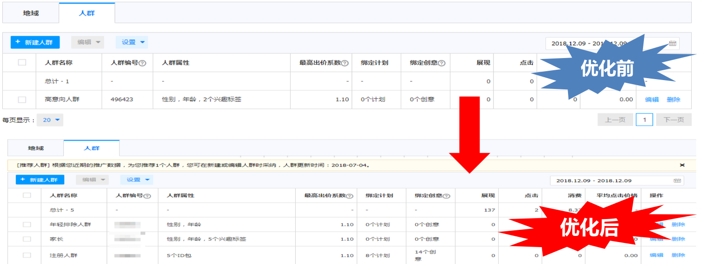Viewport: 703px width, 264px height.
Task: Click the 人群名称 column header in upper table
Action: pos(59,63)
